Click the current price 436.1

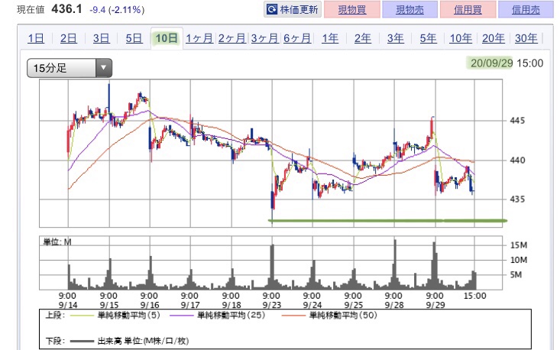(x=66, y=8)
